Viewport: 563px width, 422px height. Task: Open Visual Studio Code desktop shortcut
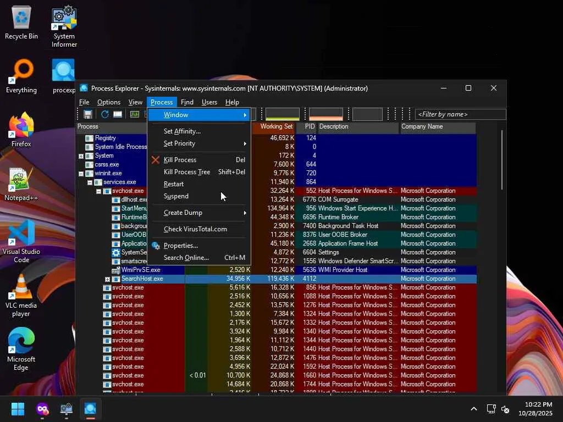(x=21, y=242)
